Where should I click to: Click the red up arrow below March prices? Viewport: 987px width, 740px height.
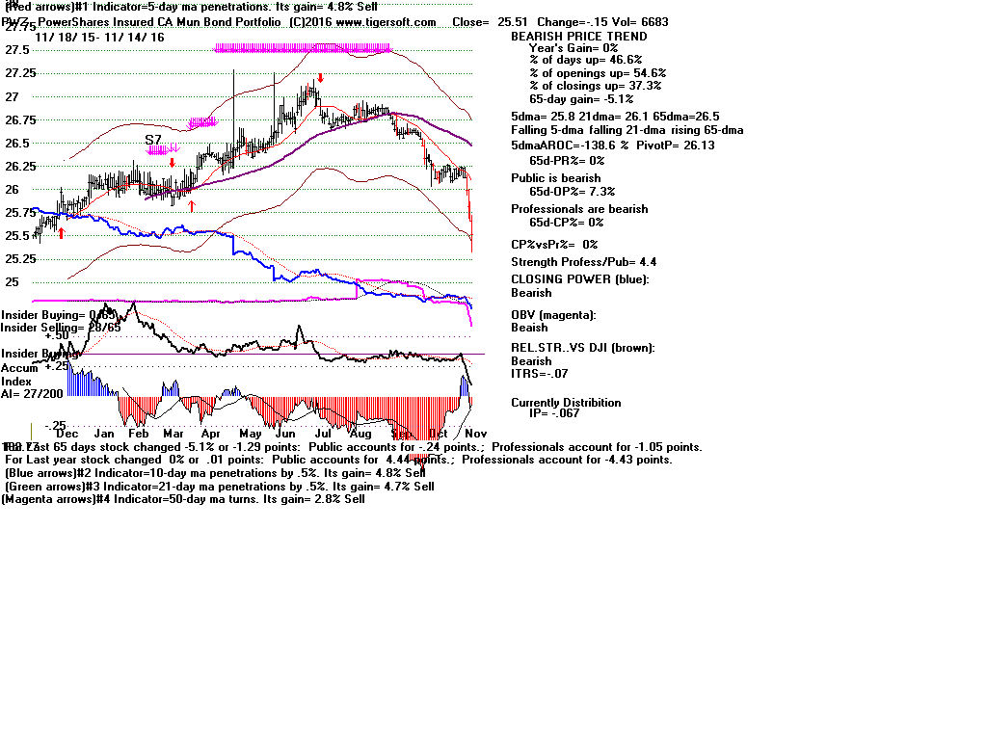pyautogui.click(x=192, y=205)
